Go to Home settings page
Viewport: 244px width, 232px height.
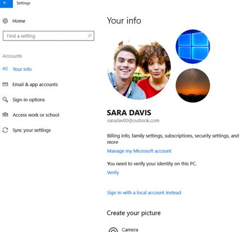[x=19, y=21]
